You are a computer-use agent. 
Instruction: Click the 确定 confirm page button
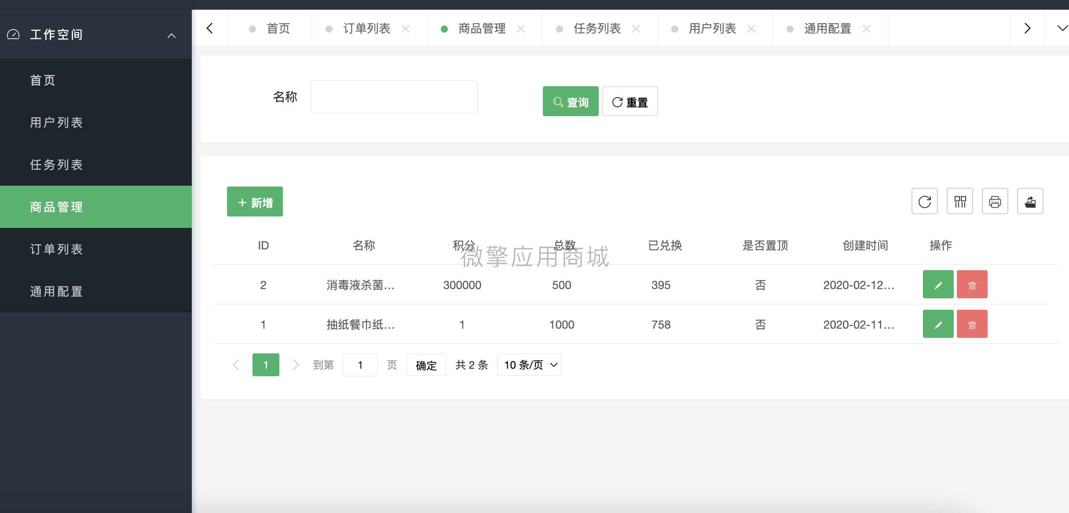426,365
